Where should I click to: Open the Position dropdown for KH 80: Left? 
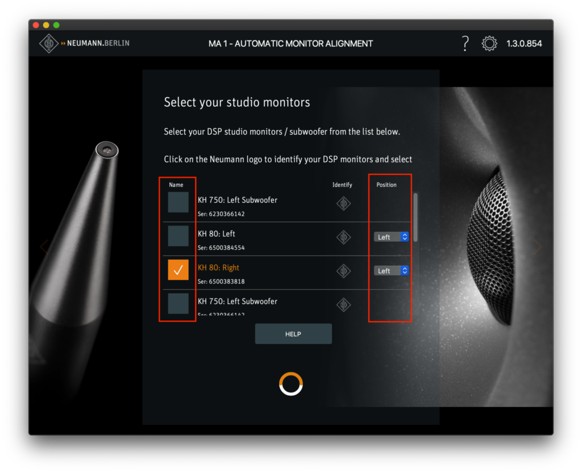click(x=391, y=237)
